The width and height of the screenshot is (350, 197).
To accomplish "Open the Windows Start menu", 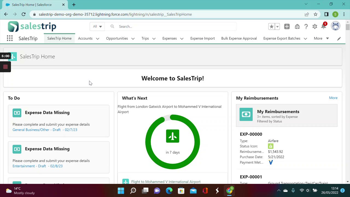I will click(x=121, y=190).
